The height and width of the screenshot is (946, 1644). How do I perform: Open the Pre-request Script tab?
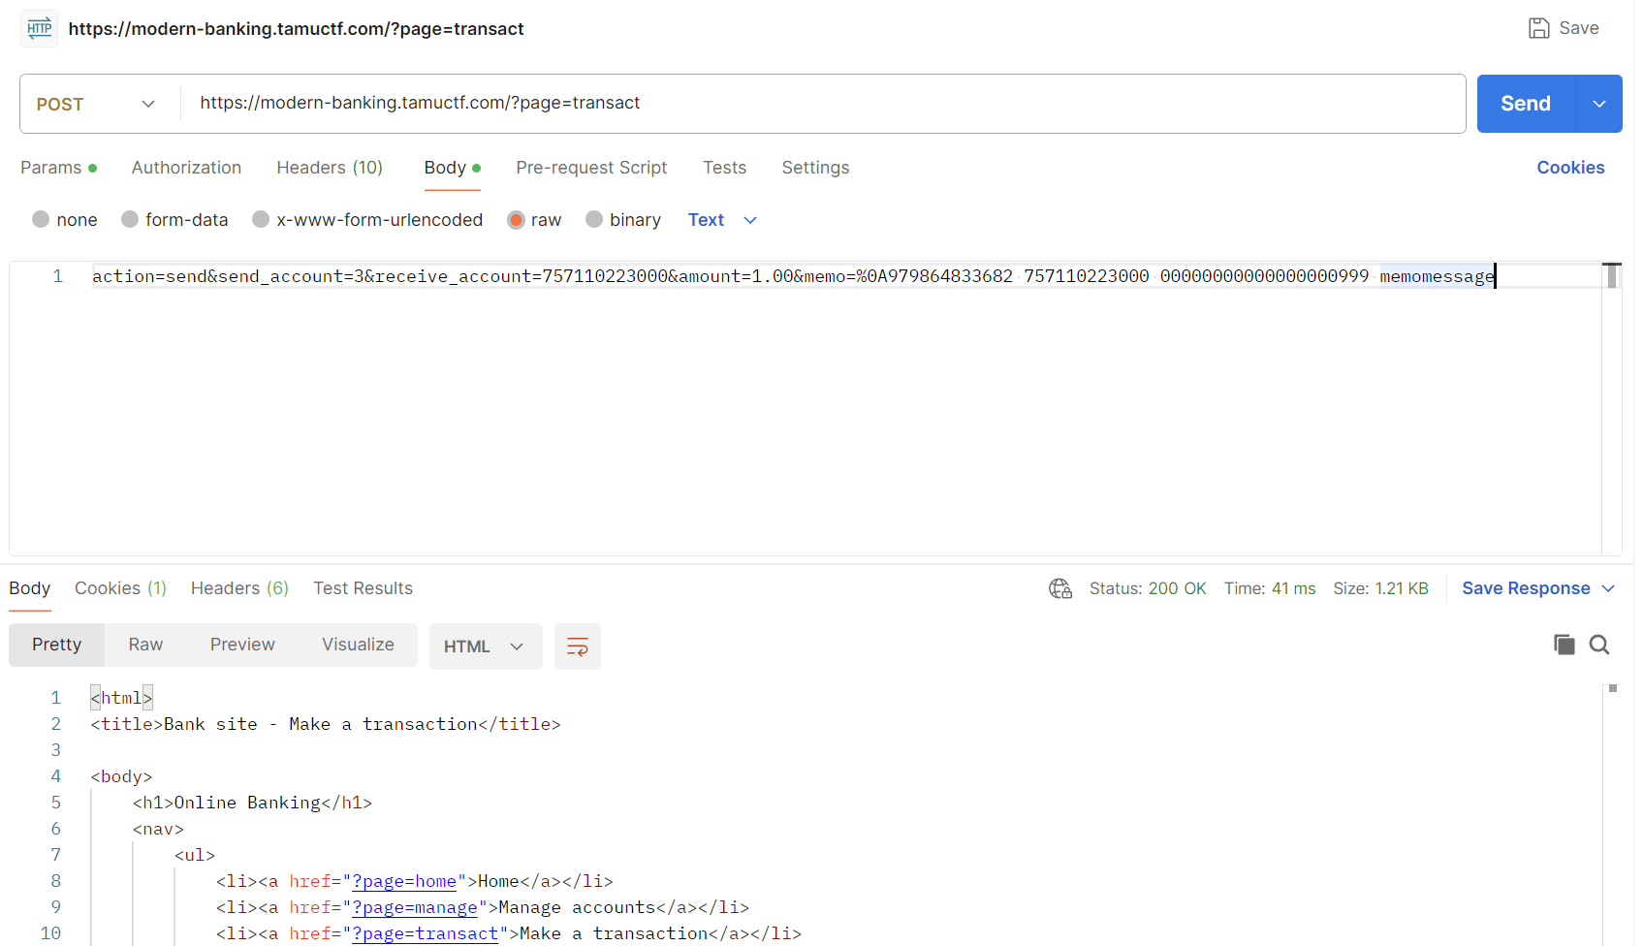click(x=591, y=168)
